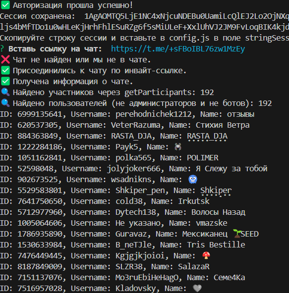Click the username value 'Не указано'

[x=138, y=223]
